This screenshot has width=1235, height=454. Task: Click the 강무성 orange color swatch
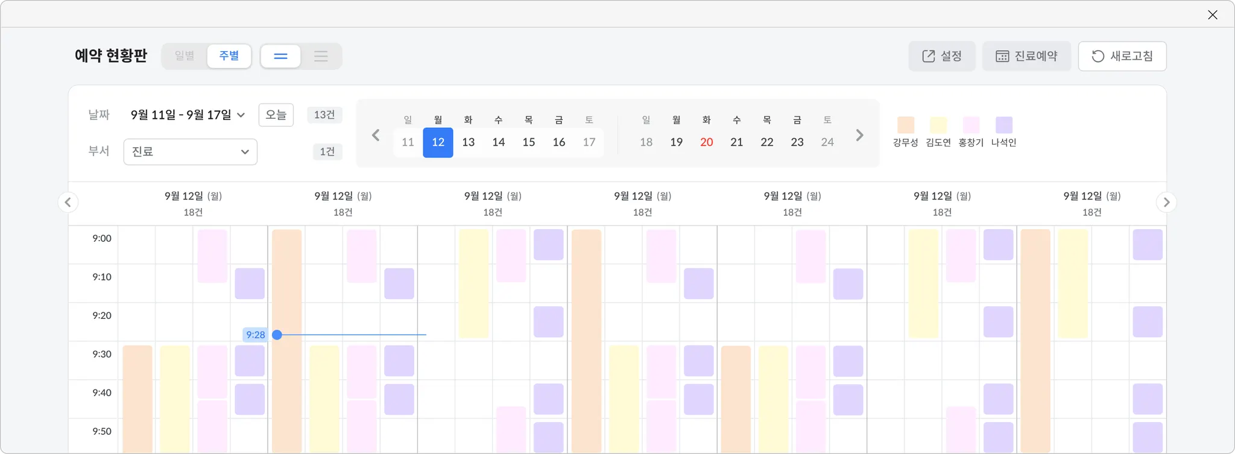[x=905, y=125]
